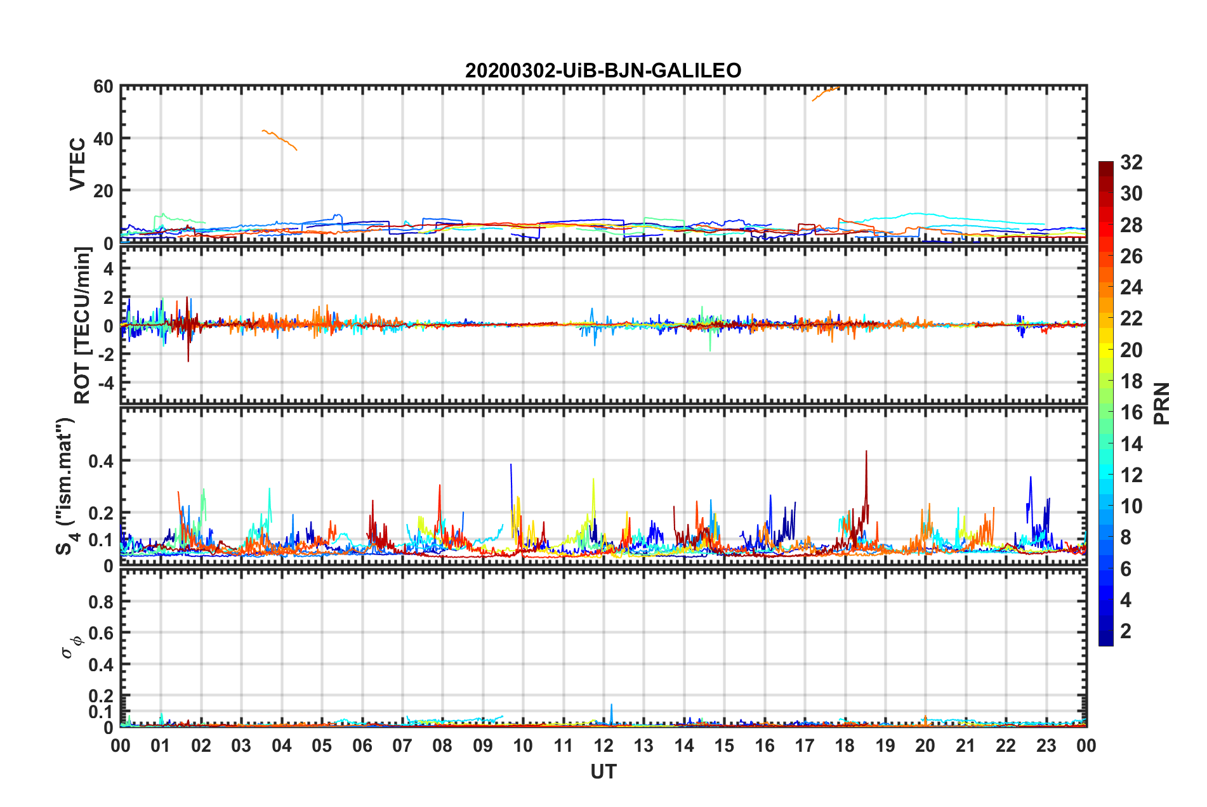This screenshot has height=807, width=1207.
Task: Click the PRN colorbar label
Action: [1162, 403]
